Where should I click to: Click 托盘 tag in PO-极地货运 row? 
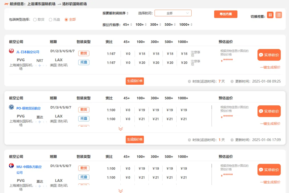pos(84,118)
